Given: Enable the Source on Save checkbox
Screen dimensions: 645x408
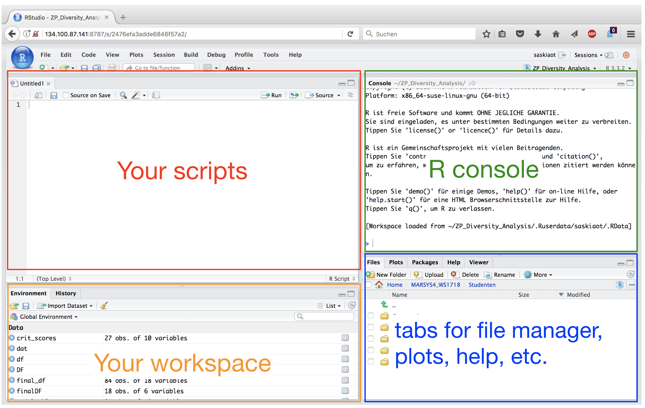Looking at the screenshot, I should 66,95.
